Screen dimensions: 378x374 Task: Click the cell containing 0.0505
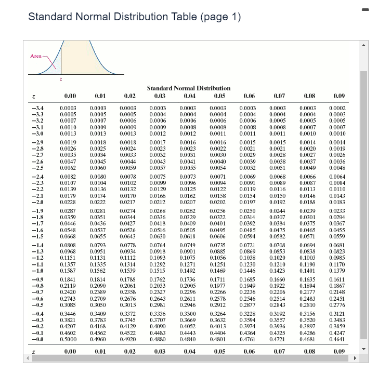point(188,230)
